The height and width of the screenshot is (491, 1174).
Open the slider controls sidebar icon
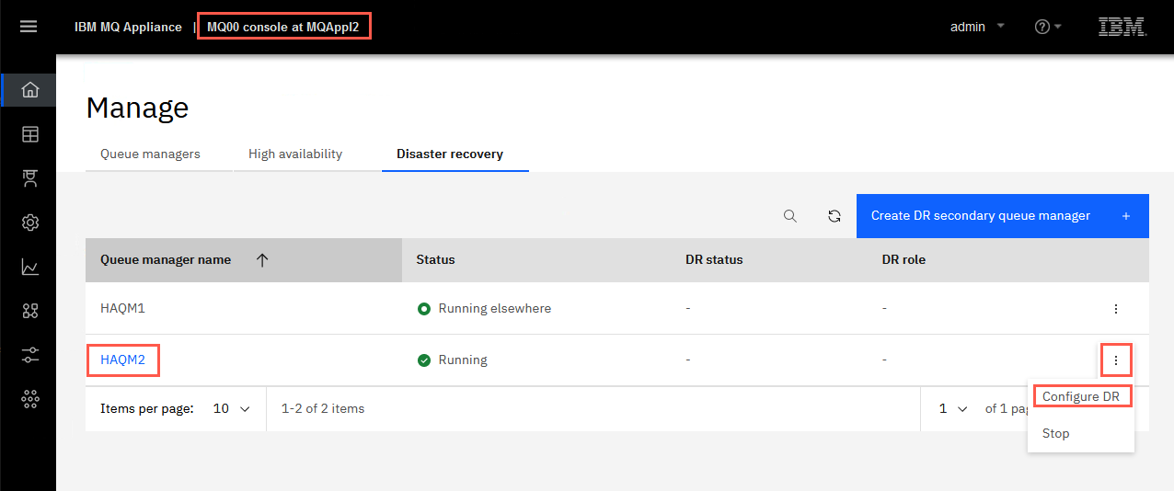[x=30, y=355]
